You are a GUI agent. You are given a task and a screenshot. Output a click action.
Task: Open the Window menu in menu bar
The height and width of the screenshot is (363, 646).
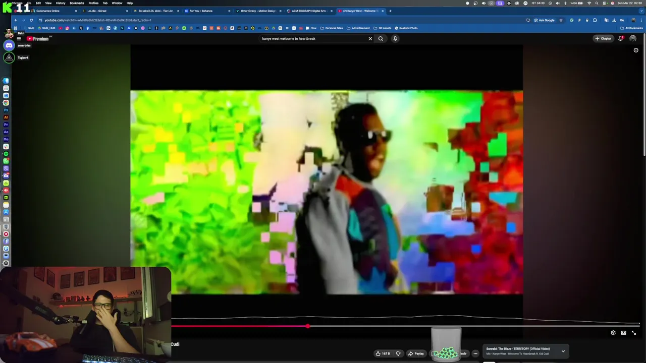click(117, 3)
